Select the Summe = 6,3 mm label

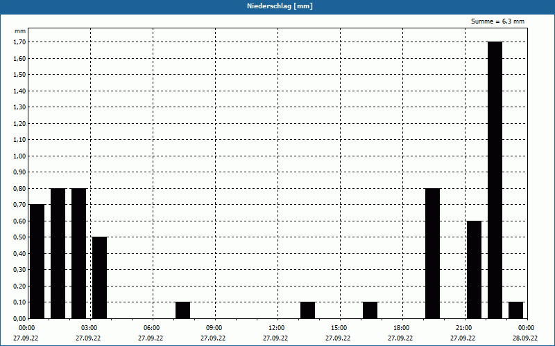497,21
